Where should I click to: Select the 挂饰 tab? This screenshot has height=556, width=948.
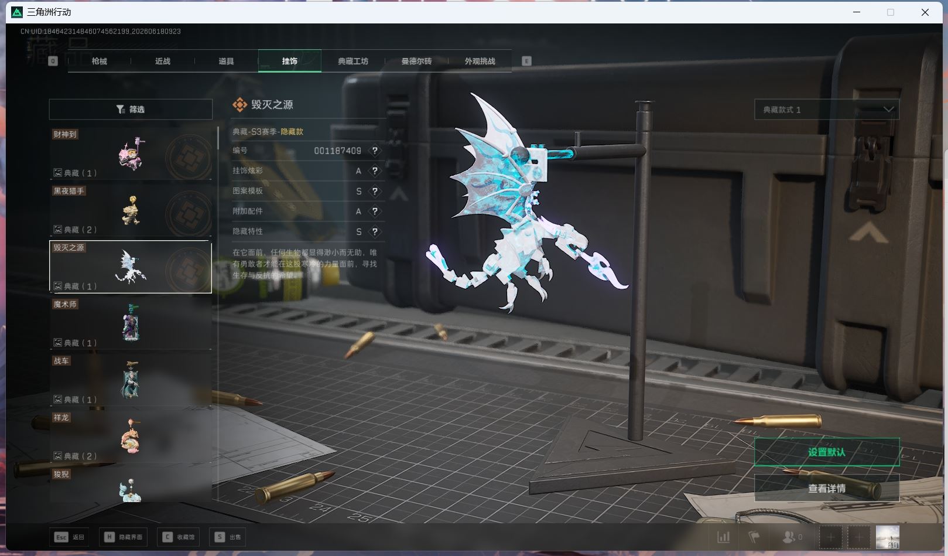(290, 61)
